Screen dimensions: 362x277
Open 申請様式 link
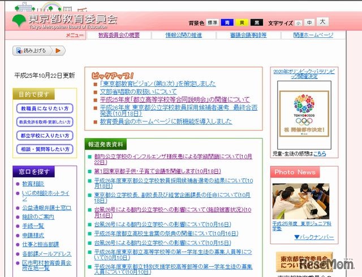coord(33,235)
